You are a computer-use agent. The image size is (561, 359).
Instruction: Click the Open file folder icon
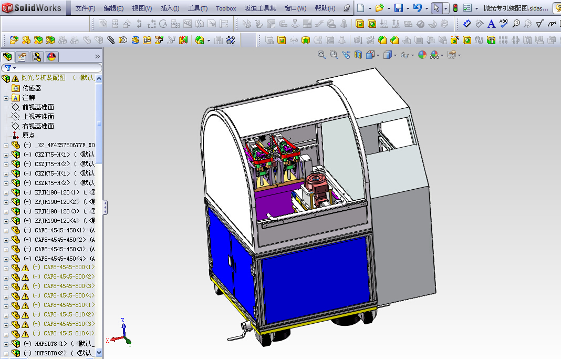pos(380,8)
